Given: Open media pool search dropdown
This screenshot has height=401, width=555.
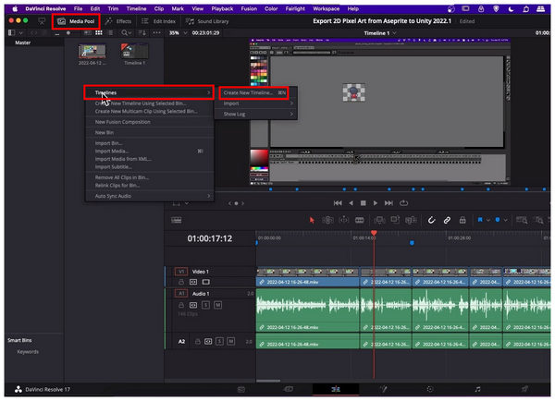Looking at the screenshot, I should pyautogui.click(x=126, y=33).
